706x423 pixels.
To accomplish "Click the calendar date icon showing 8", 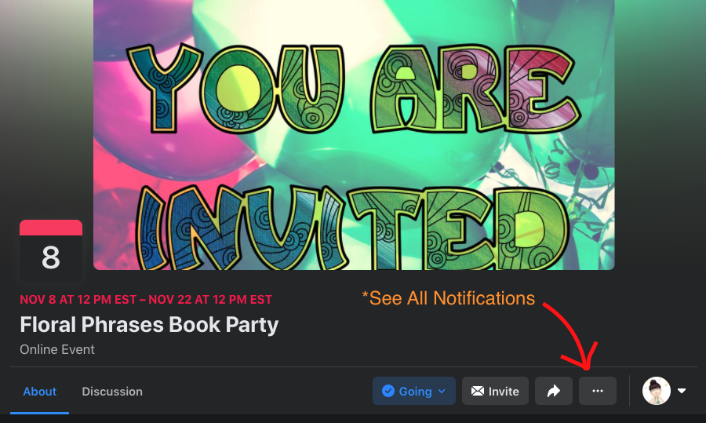I will click(x=51, y=250).
